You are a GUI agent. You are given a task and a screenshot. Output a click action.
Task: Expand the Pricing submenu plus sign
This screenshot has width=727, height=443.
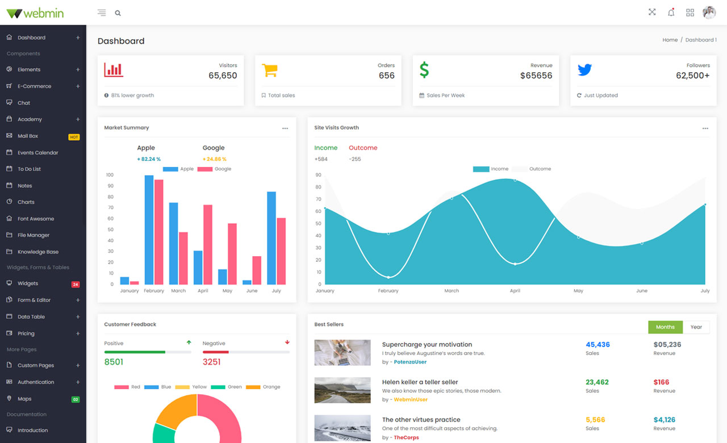[78, 333]
